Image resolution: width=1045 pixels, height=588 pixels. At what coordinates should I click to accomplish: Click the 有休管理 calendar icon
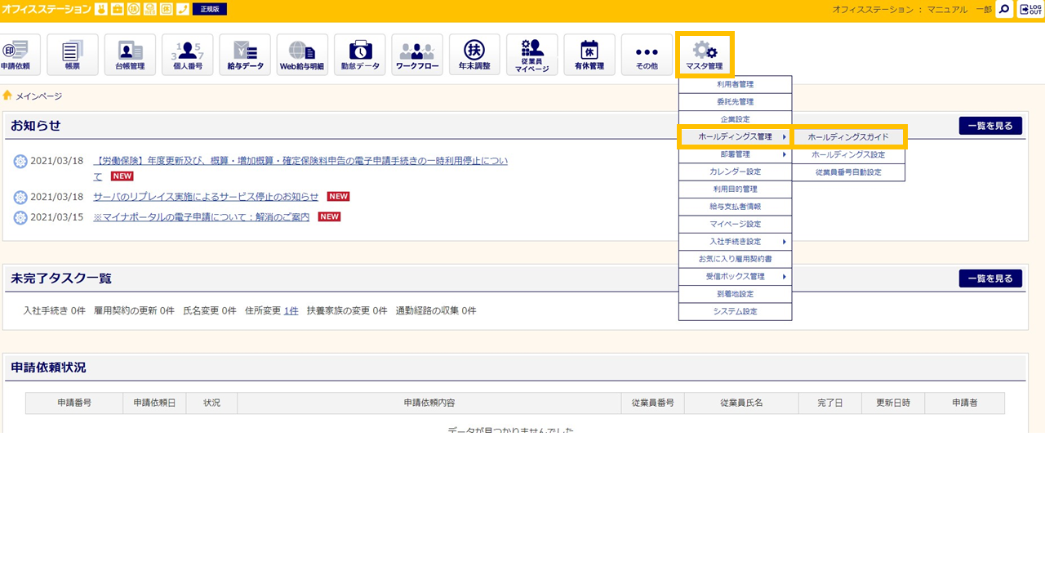pyautogui.click(x=589, y=55)
